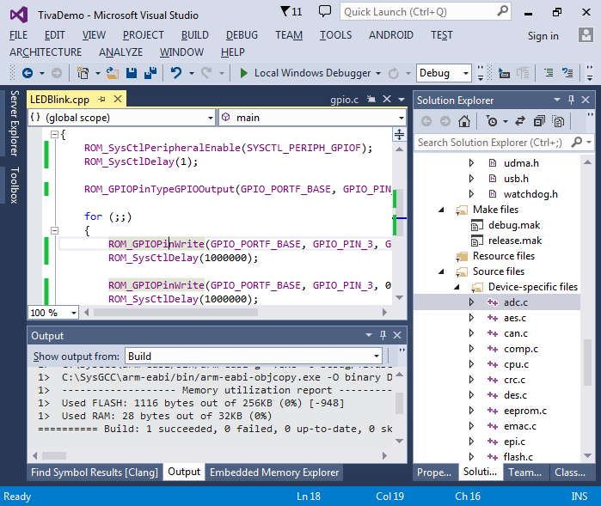Image resolution: width=601 pixels, height=506 pixels.
Task: Open the DEBUG menu
Action: pos(242,35)
